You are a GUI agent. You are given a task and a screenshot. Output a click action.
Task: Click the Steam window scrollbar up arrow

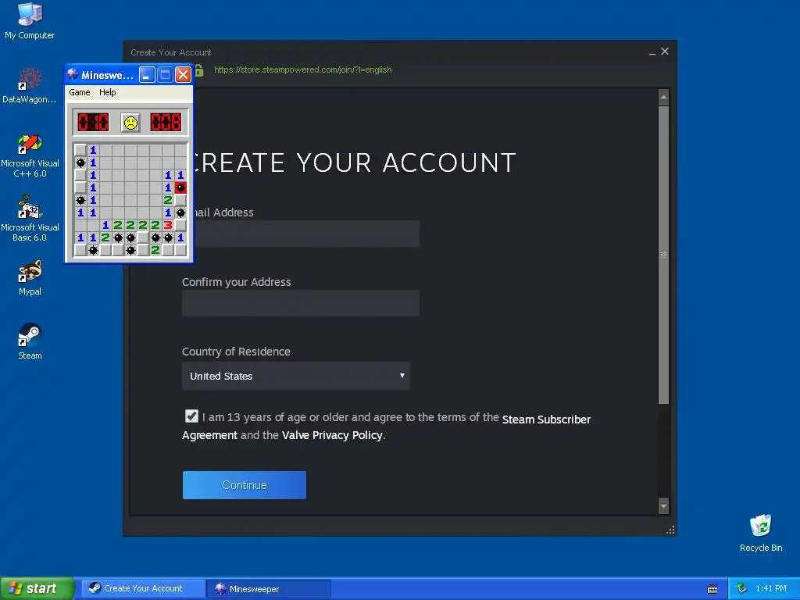coord(663,97)
